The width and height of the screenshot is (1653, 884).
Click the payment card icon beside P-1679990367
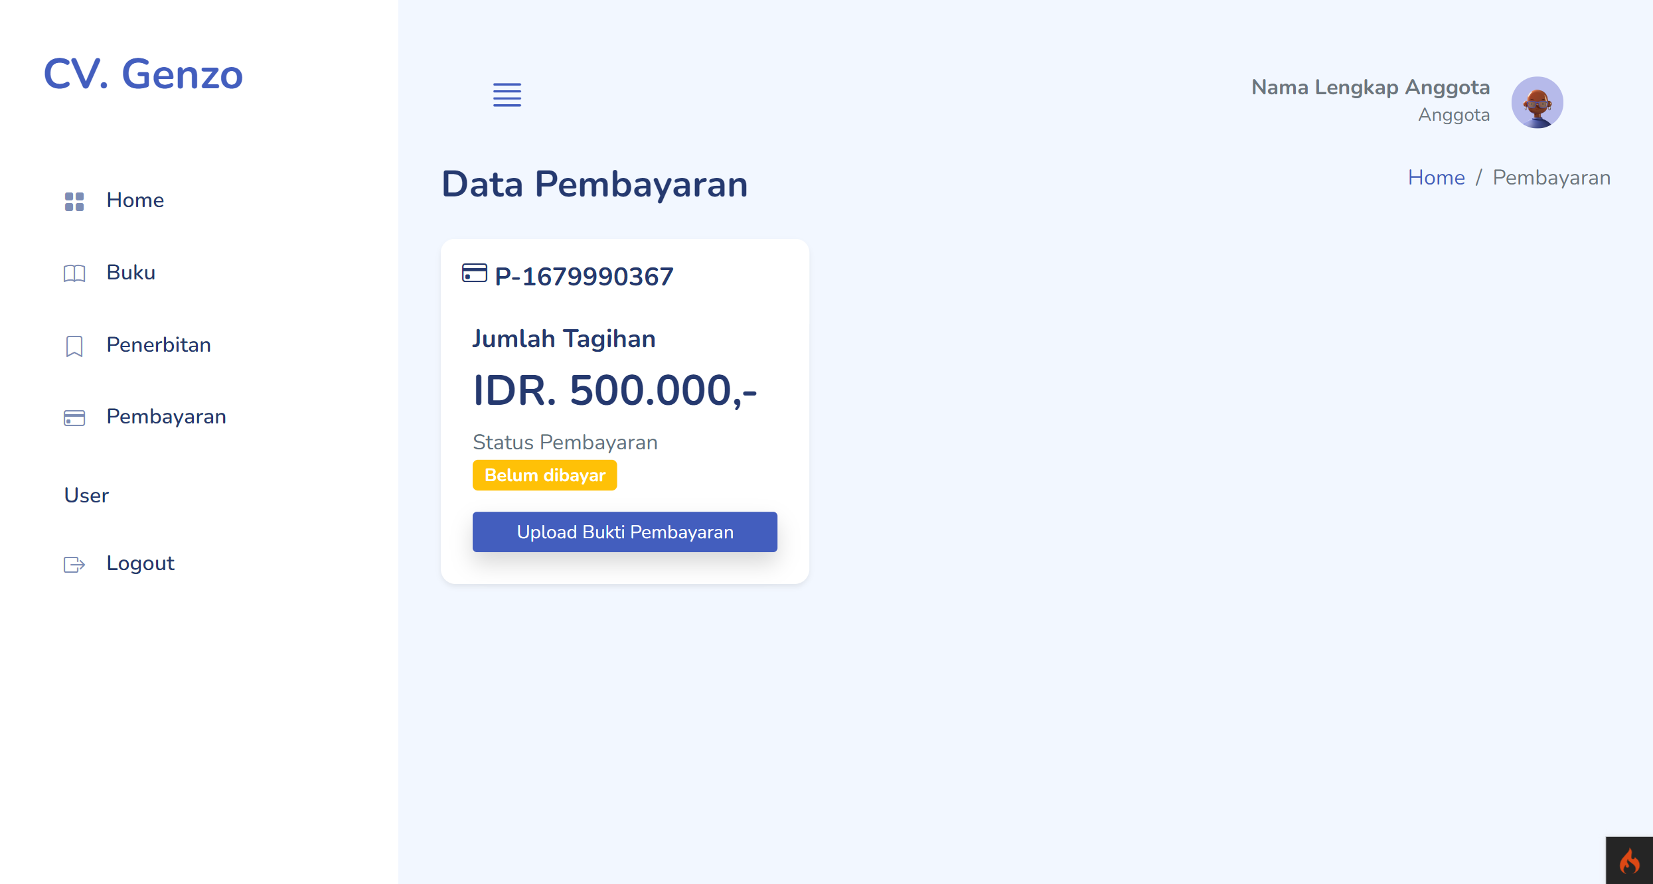point(473,275)
